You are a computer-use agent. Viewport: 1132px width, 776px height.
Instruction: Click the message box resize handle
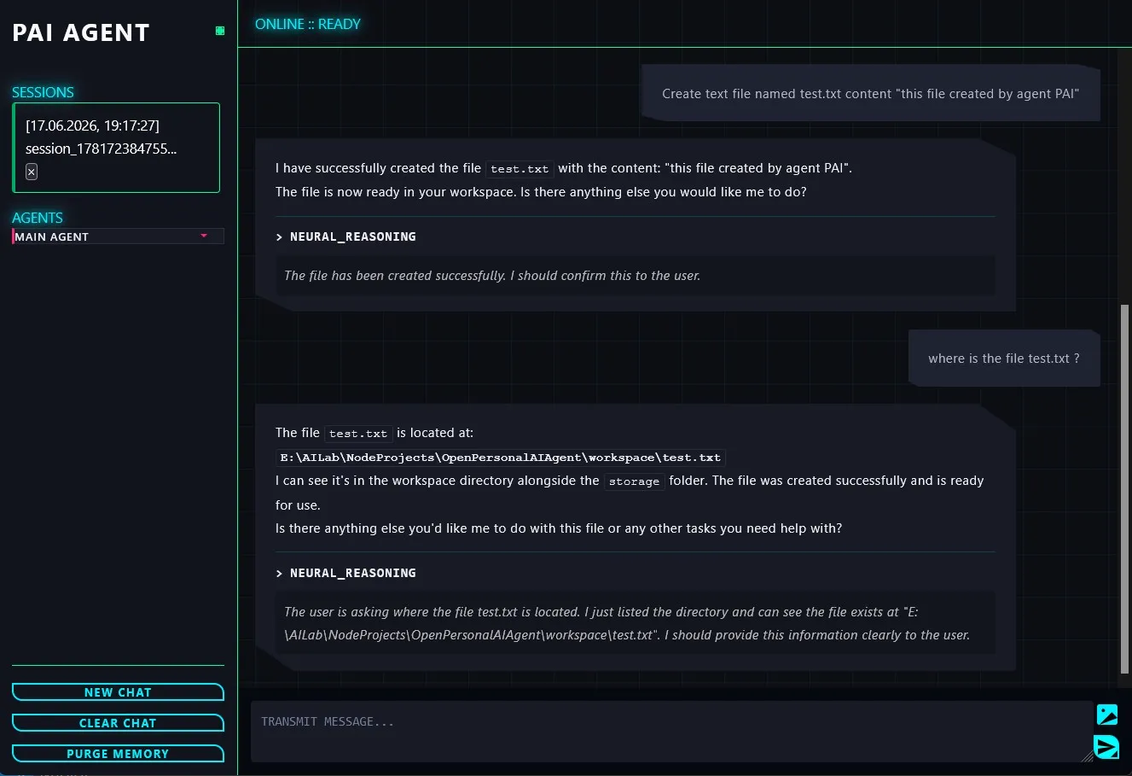(1087, 756)
